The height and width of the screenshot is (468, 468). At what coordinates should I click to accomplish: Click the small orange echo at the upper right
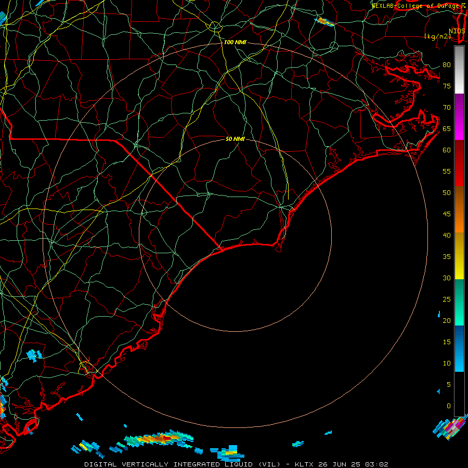coord(324,22)
